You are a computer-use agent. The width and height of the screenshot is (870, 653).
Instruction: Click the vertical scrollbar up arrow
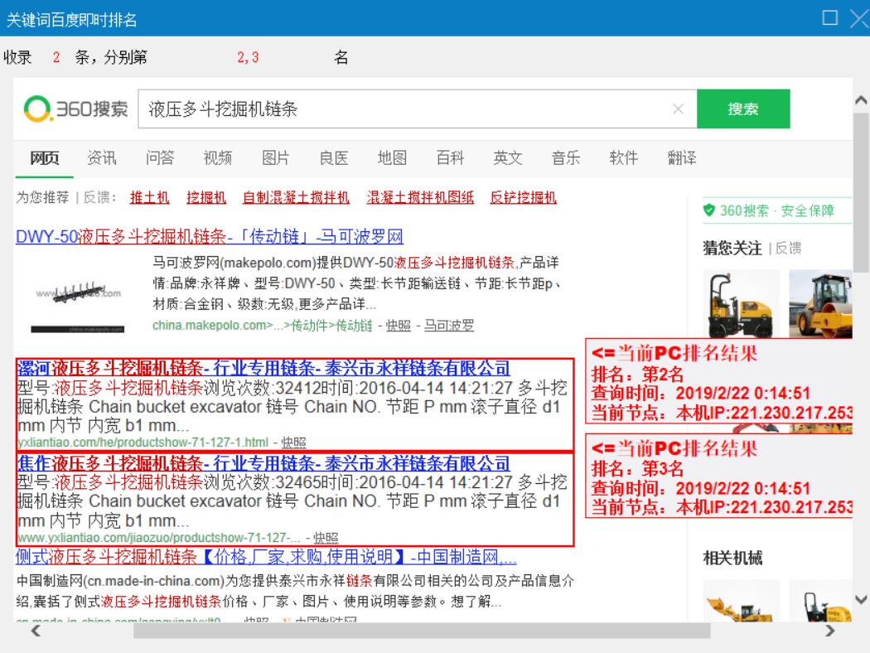[x=861, y=100]
